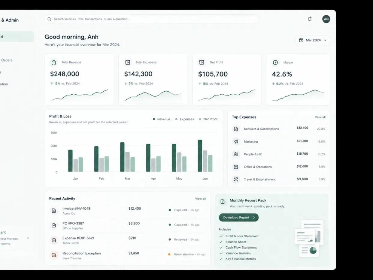Click the Travel & Entertainment icon
This screenshot has height=280, width=373.
pyautogui.click(x=236, y=179)
